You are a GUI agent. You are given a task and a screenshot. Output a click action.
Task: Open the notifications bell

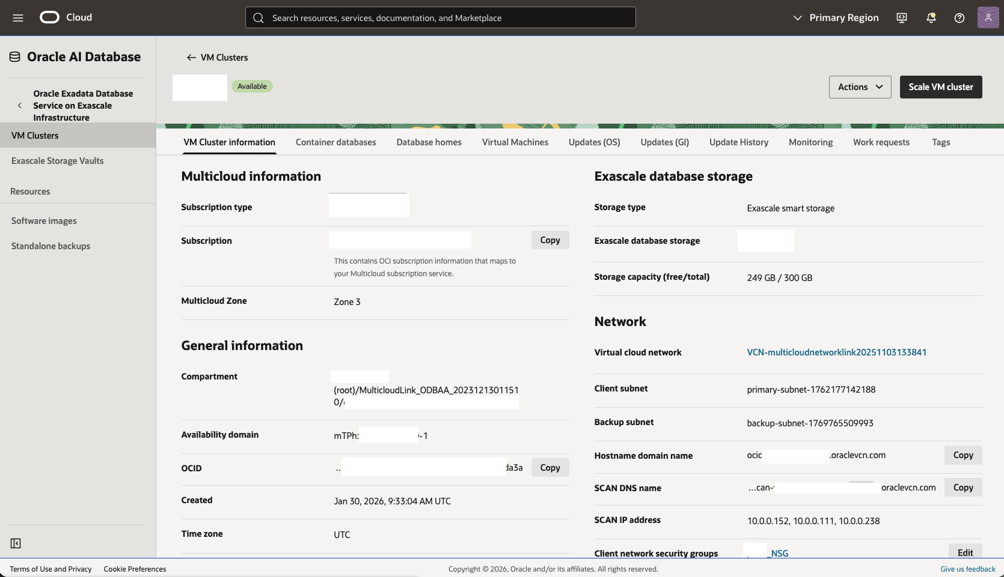tap(930, 17)
